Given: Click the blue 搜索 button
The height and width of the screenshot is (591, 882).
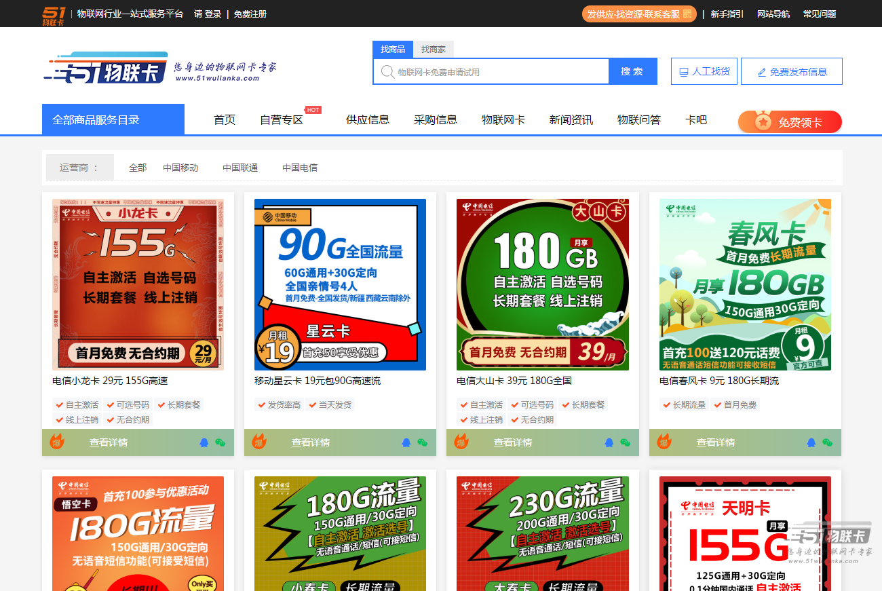Looking at the screenshot, I should pos(633,71).
